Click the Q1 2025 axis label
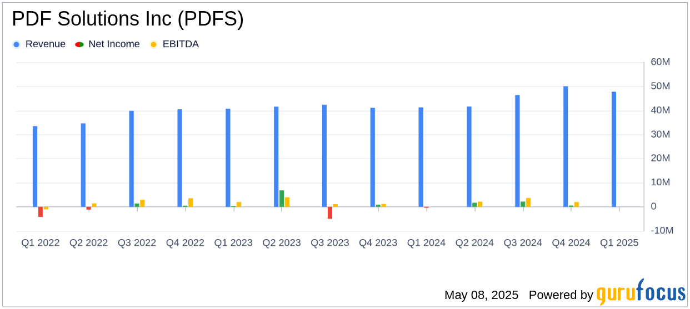This screenshot has height=309, width=690. click(619, 243)
